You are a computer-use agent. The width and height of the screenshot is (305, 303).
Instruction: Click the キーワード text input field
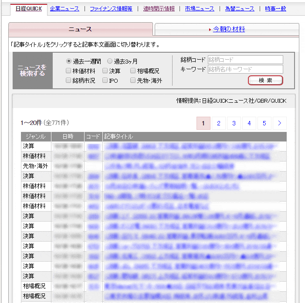(245, 69)
